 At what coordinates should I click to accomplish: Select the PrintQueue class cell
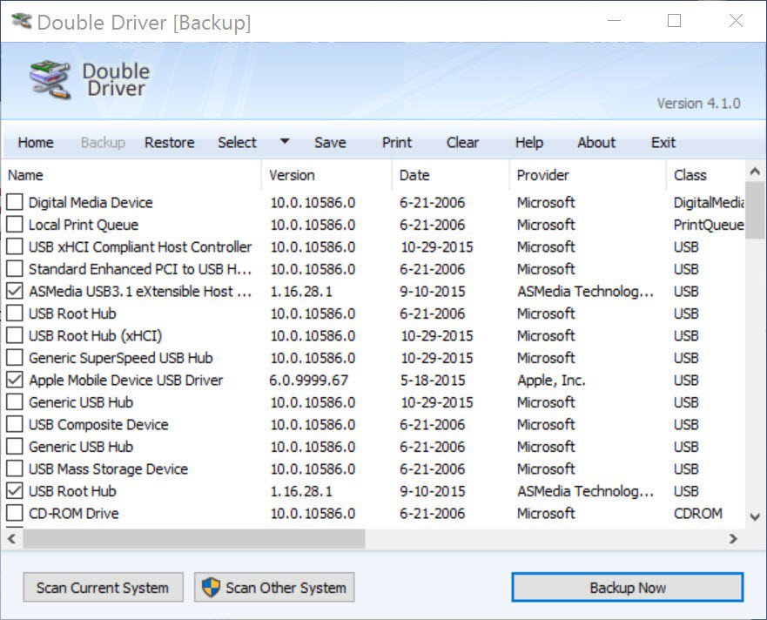709,225
